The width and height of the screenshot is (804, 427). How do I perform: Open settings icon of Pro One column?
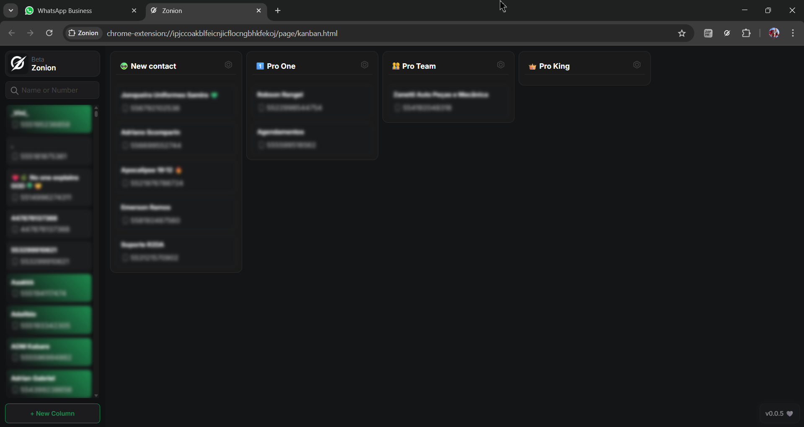pos(365,65)
